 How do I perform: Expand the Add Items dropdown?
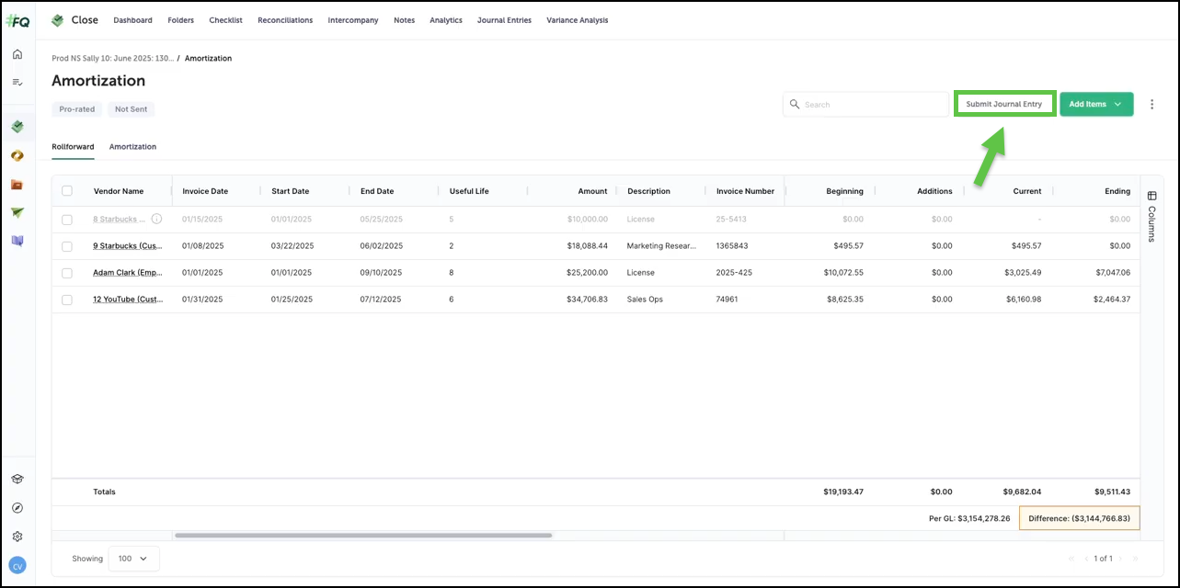click(1096, 105)
